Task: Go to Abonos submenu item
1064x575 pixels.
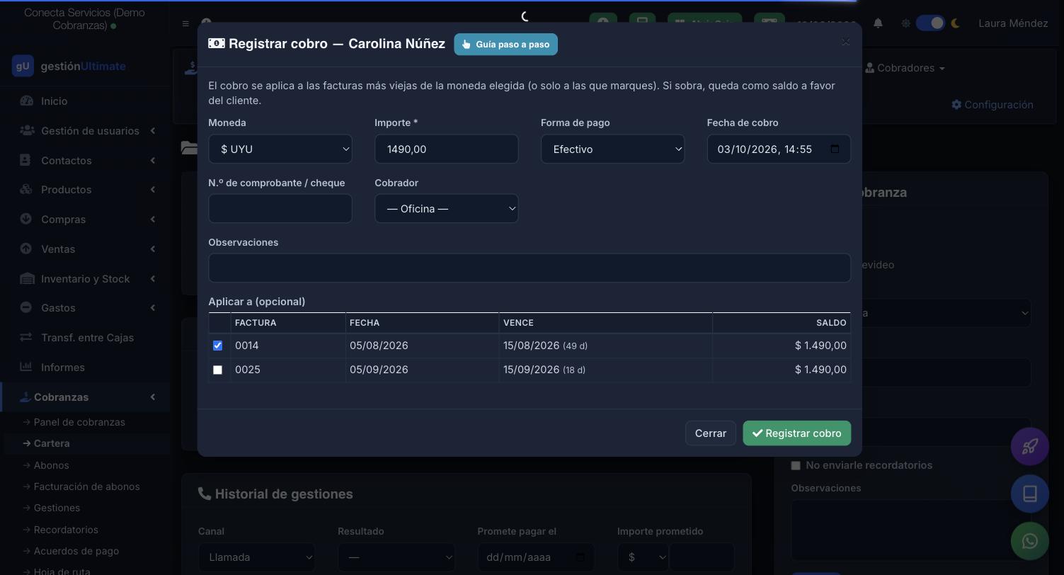Action: [x=51, y=465]
